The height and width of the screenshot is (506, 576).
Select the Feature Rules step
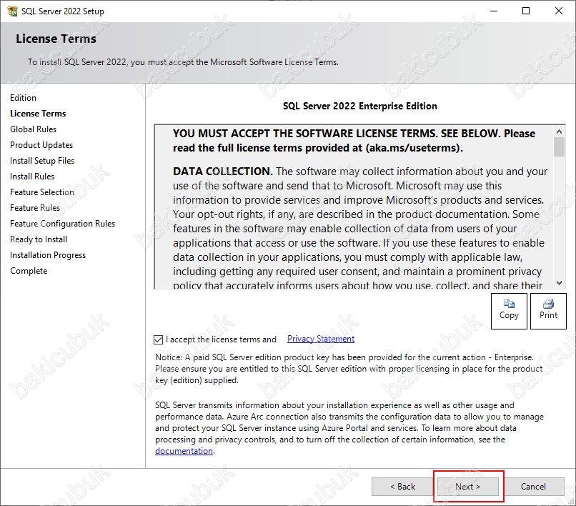pos(35,208)
